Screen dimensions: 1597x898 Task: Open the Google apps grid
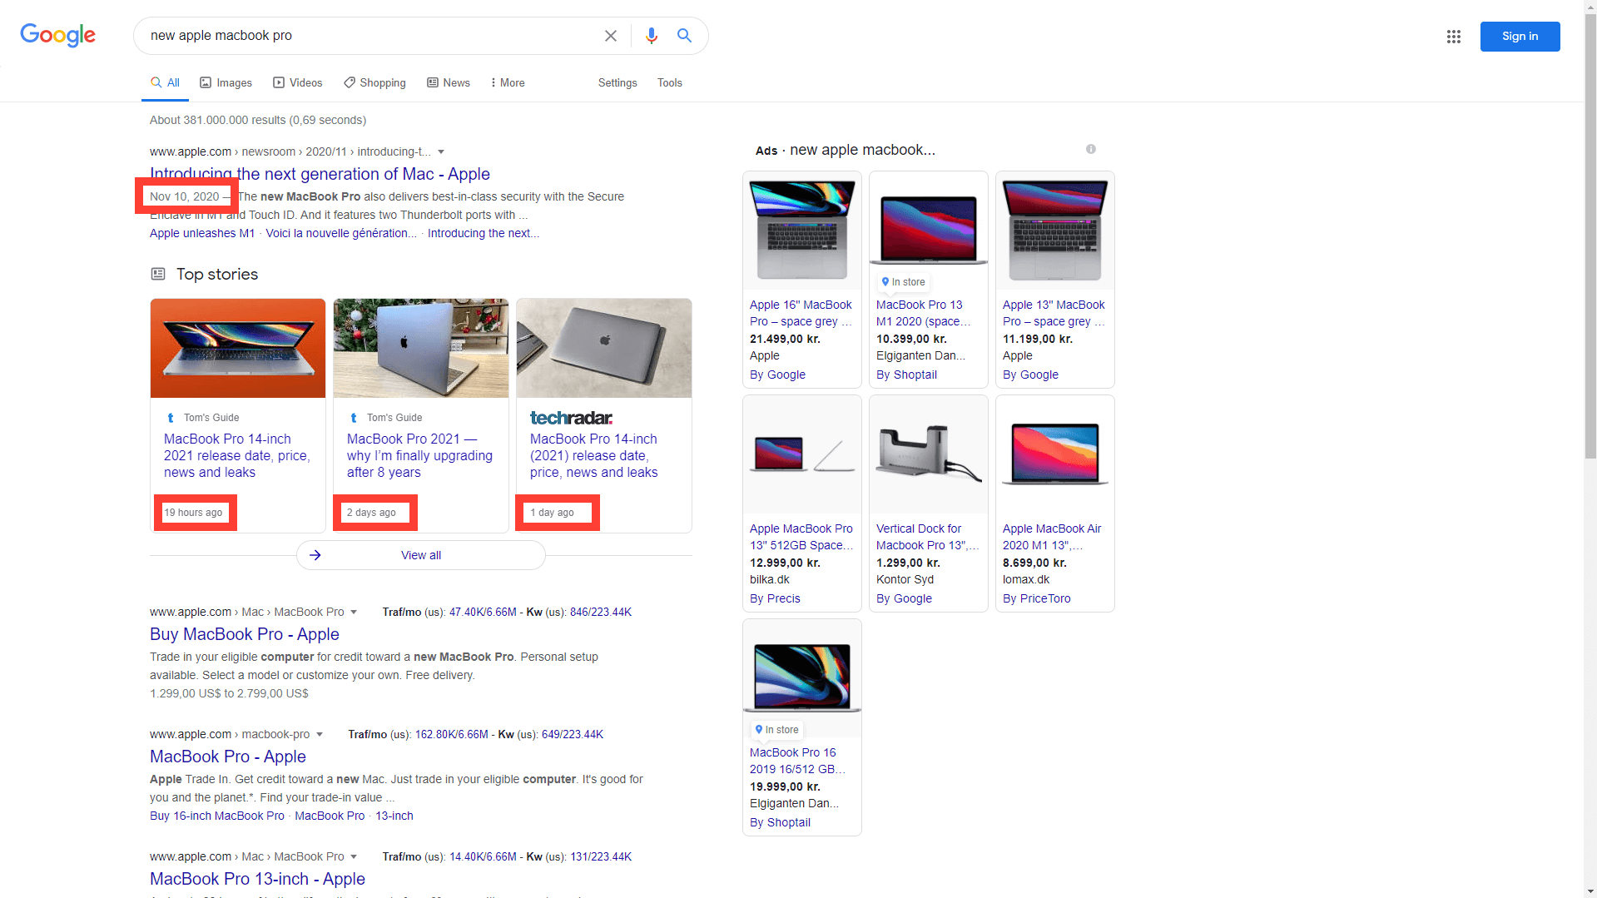coord(1454,37)
